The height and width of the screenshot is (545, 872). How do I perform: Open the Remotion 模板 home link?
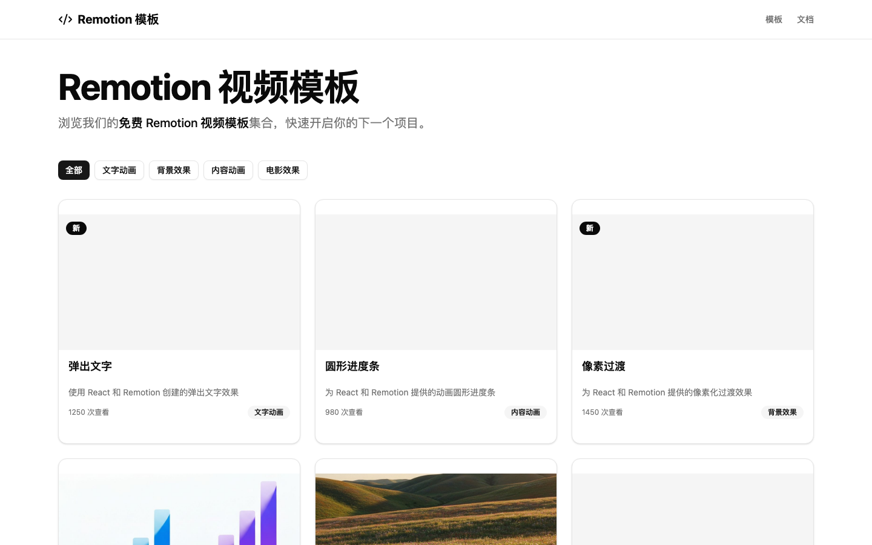pyautogui.click(x=108, y=19)
